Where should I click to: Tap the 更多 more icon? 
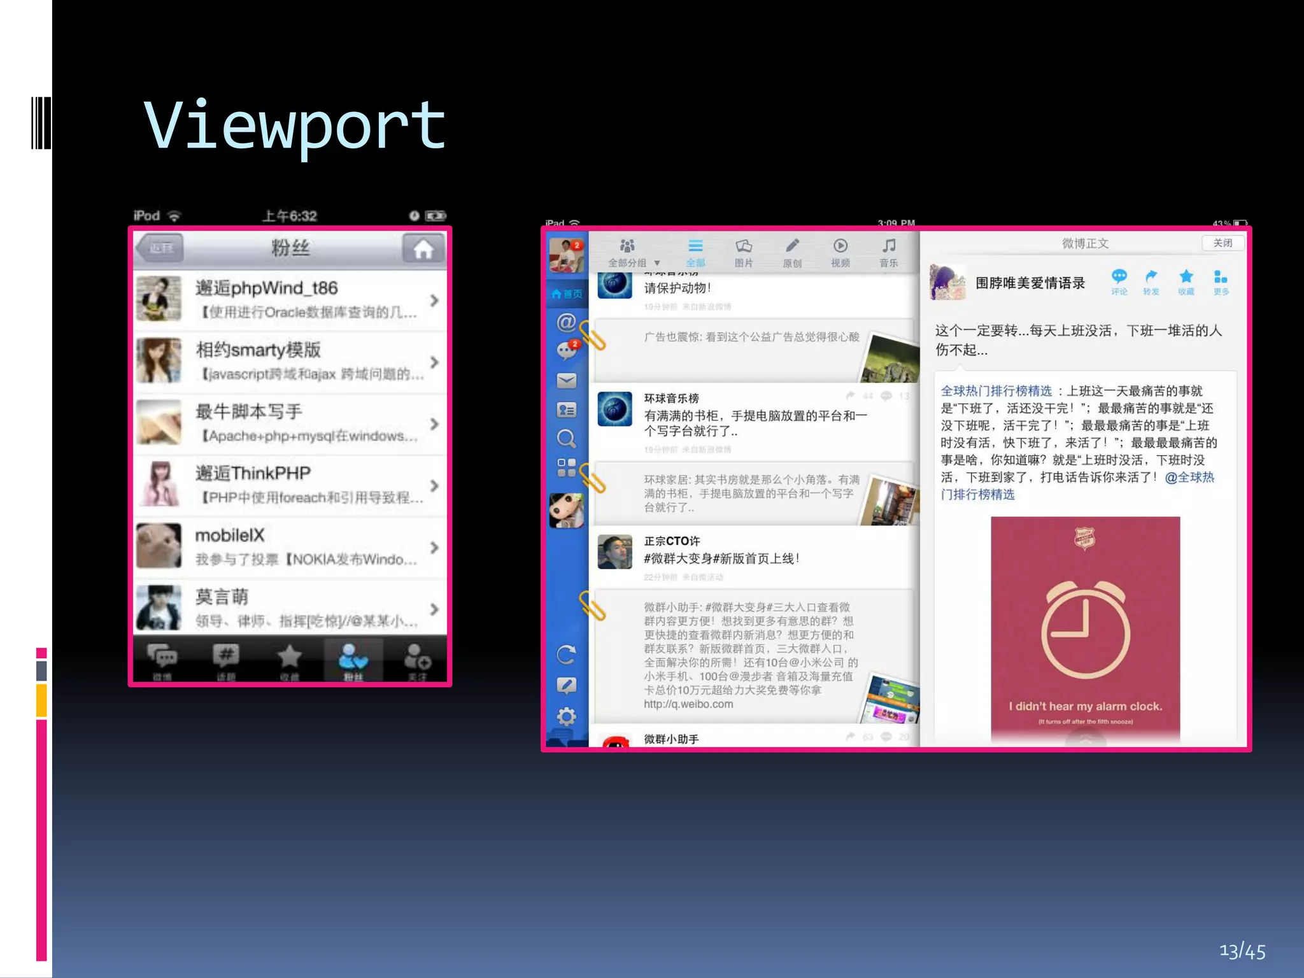point(1221,282)
